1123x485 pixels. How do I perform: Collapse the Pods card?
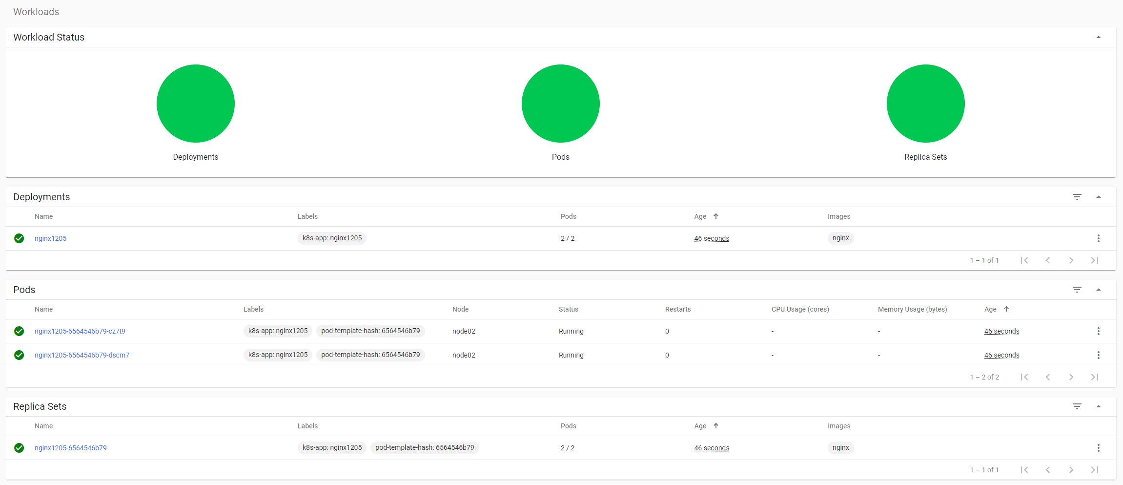1098,290
